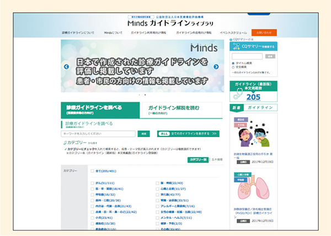This screenshot has width=331, height=236.
Task: Click the previous slide arrow on banner
Action: pos(66,67)
